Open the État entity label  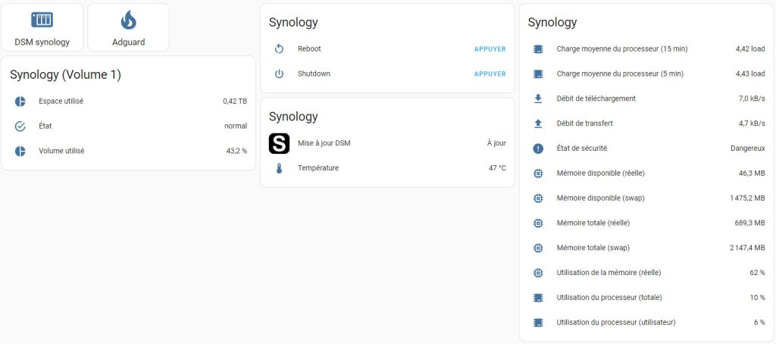tap(45, 126)
